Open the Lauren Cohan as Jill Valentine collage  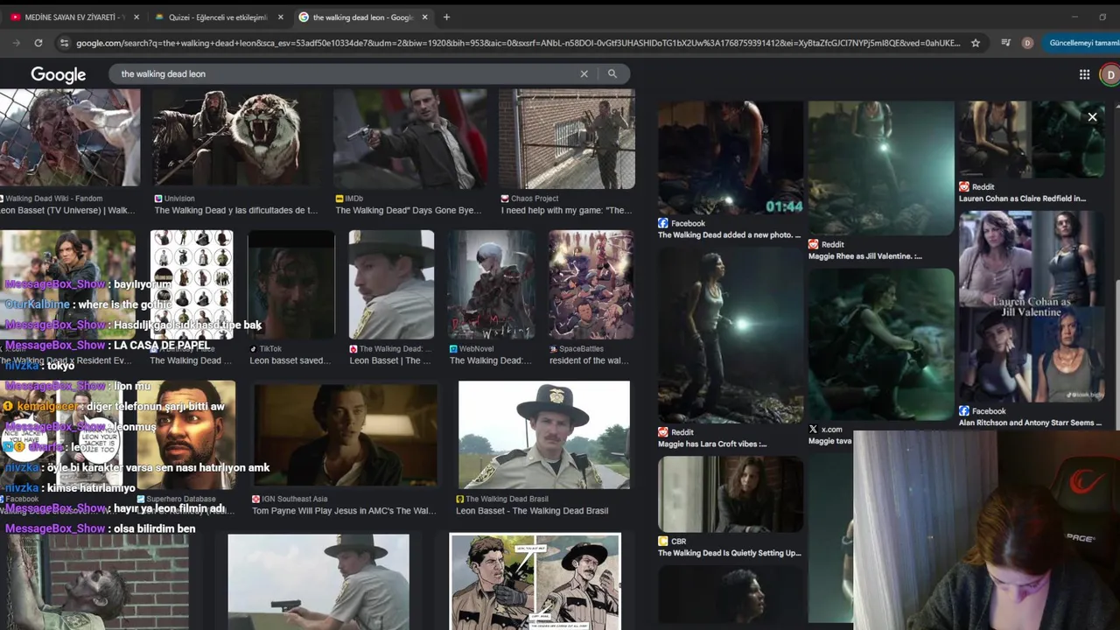[1031, 306]
